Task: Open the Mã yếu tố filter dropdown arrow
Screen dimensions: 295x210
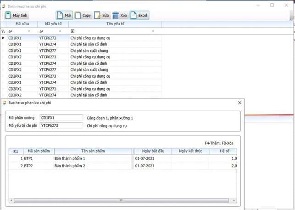Action: pyautogui.click(x=60, y=31)
